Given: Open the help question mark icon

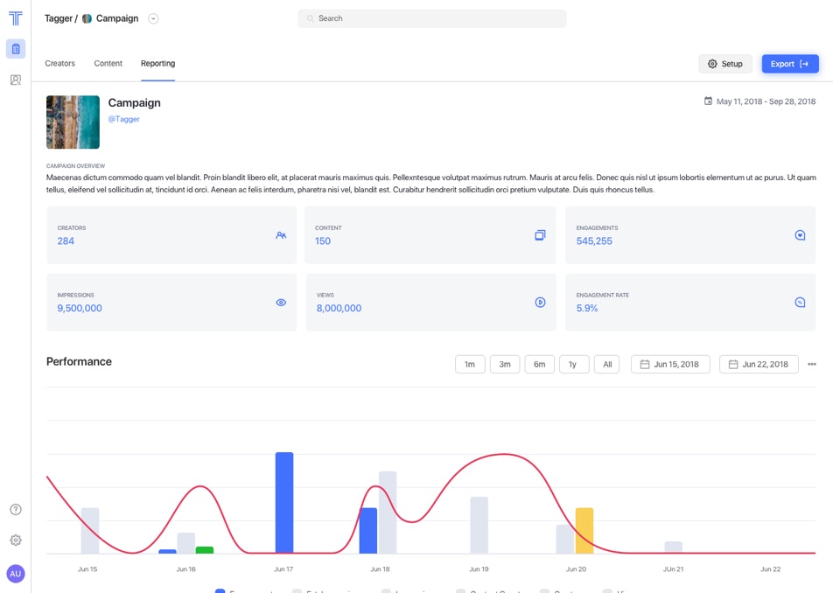Looking at the screenshot, I should [16, 510].
